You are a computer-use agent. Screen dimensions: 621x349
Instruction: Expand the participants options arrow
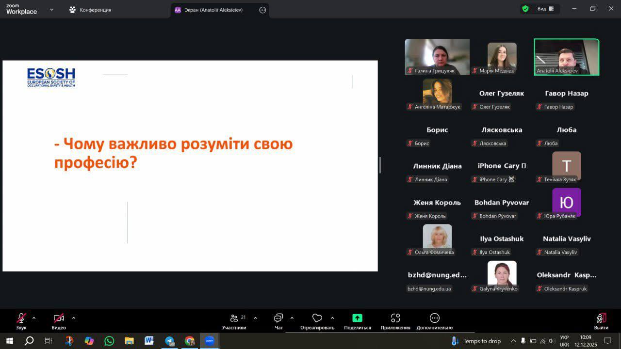tap(255, 318)
